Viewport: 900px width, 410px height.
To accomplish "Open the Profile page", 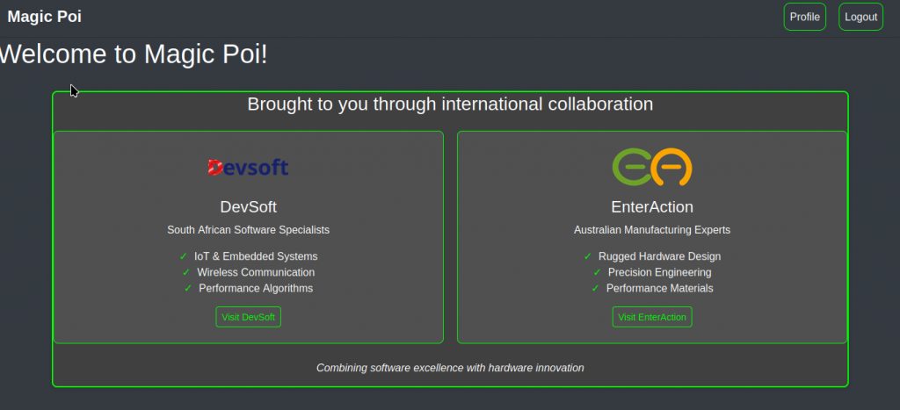I will [805, 17].
